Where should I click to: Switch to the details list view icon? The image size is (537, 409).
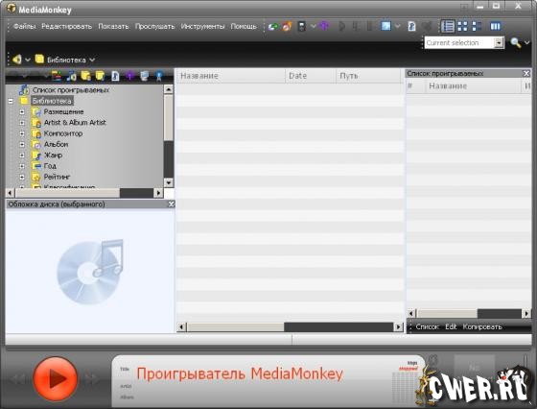pos(448,26)
